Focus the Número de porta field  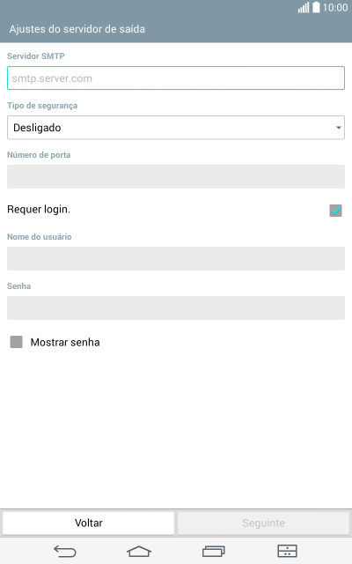point(176,176)
